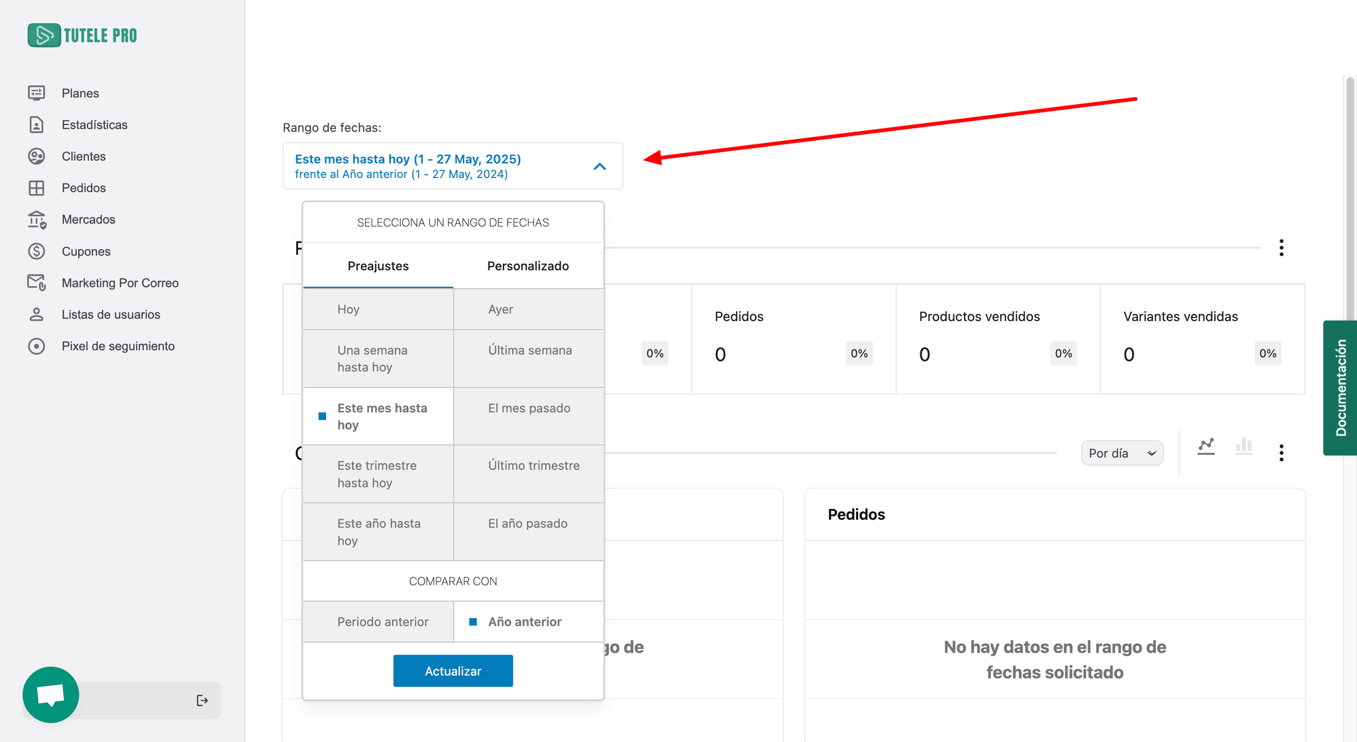Switch to bar chart view icon

click(1244, 447)
